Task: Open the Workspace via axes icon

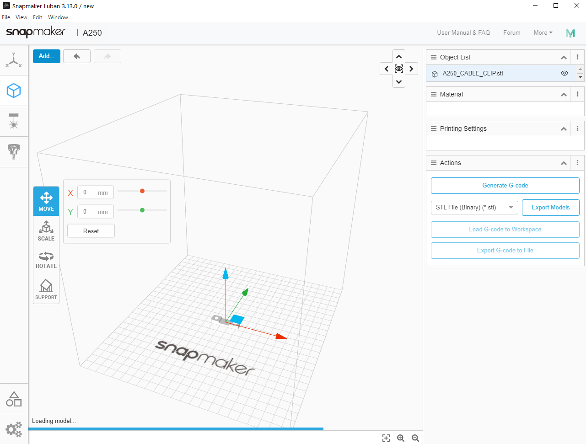Action: point(14,59)
